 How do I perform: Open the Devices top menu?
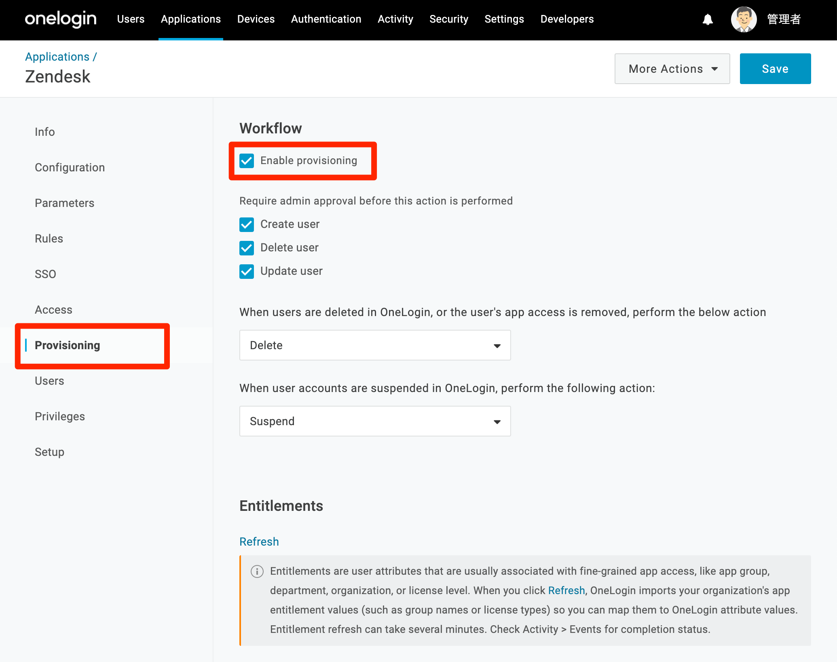pyautogui.click(x=256, y=19)
